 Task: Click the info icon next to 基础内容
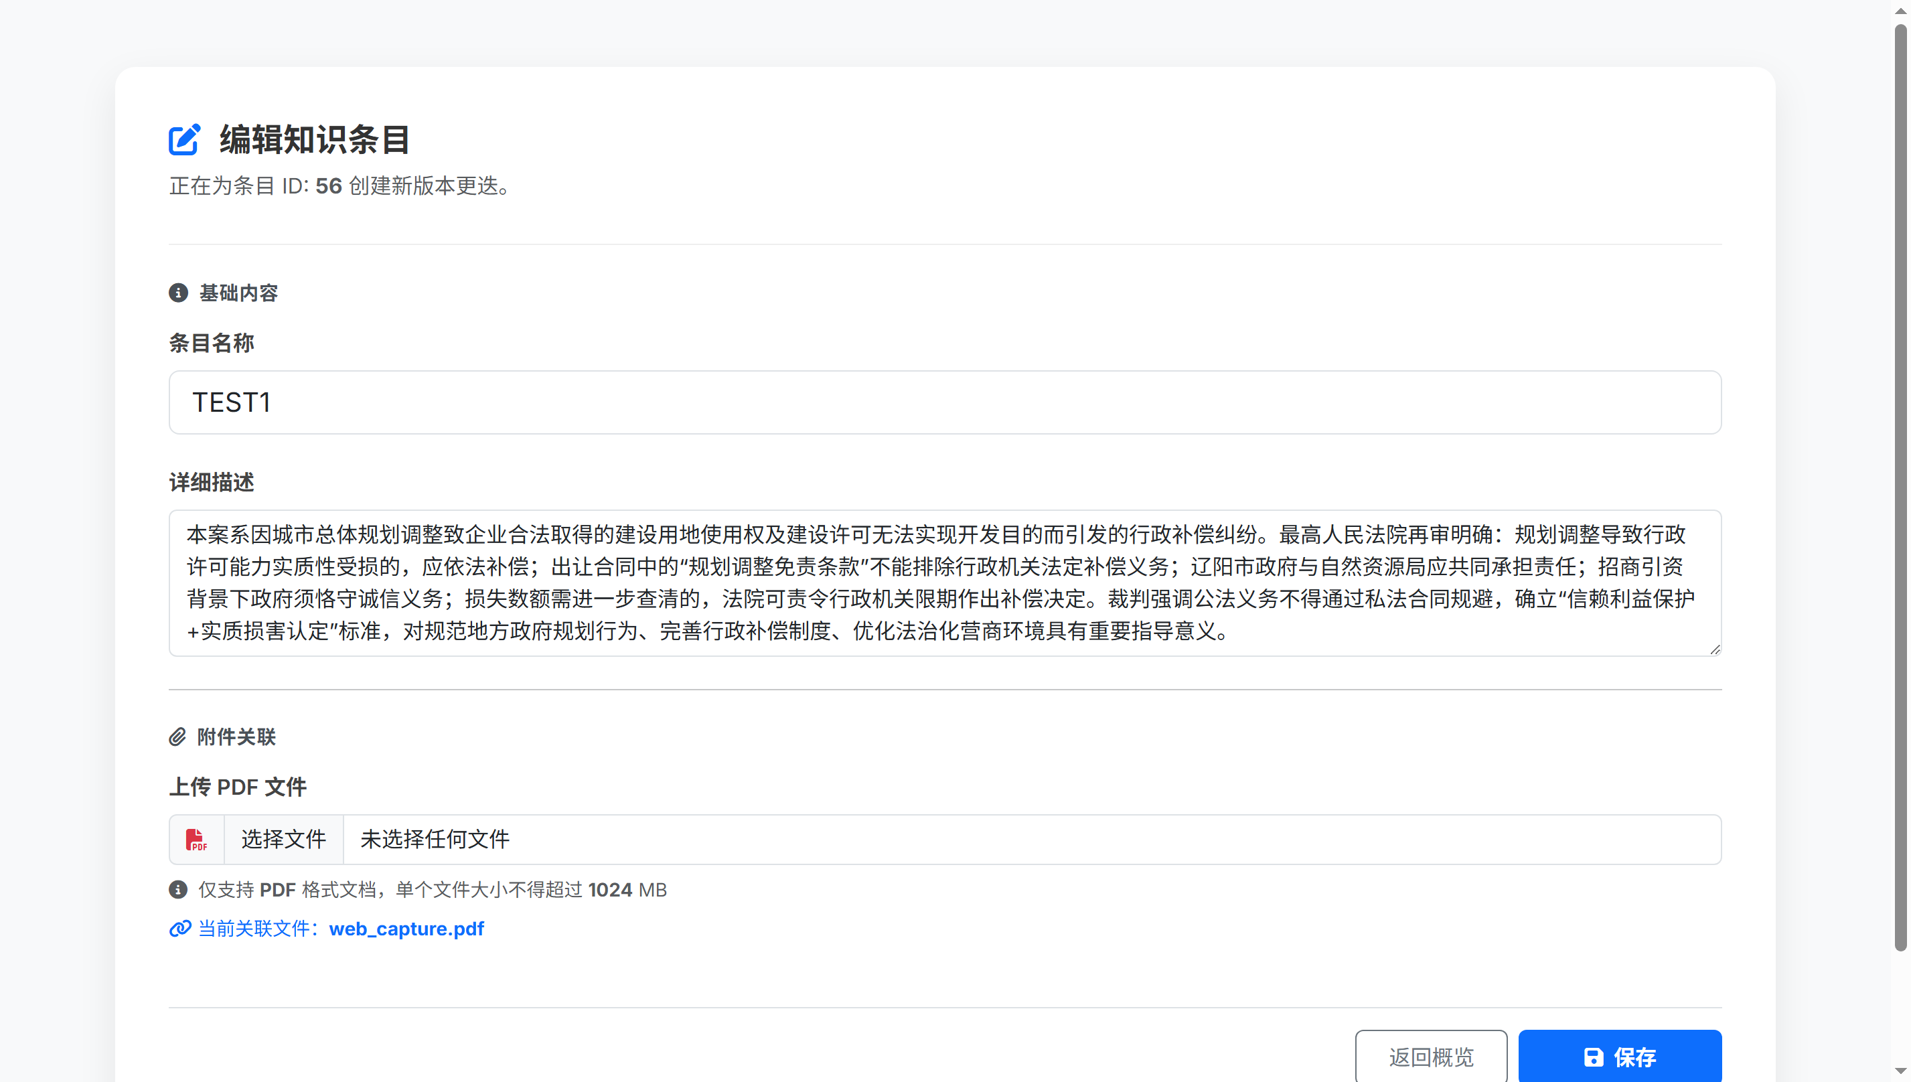tap(177, 293)
